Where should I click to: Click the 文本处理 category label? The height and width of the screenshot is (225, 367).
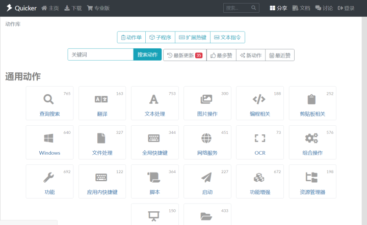coord(155,114)
